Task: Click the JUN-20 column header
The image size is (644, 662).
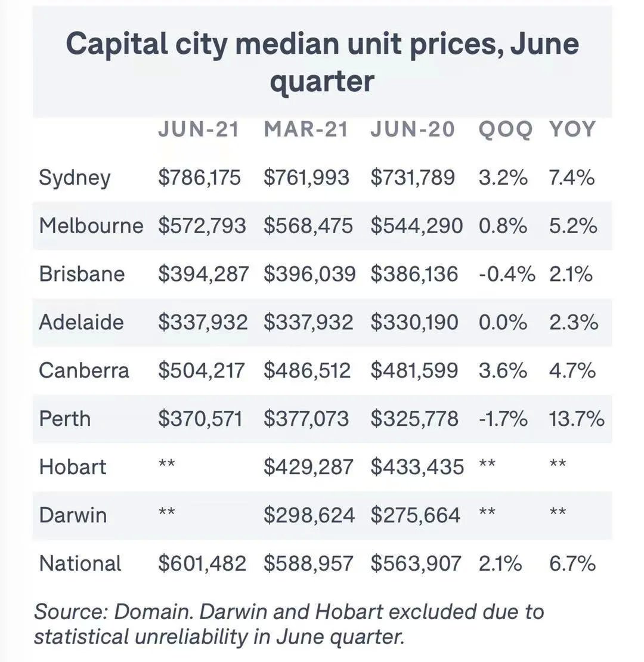Action: pos(413,129)
